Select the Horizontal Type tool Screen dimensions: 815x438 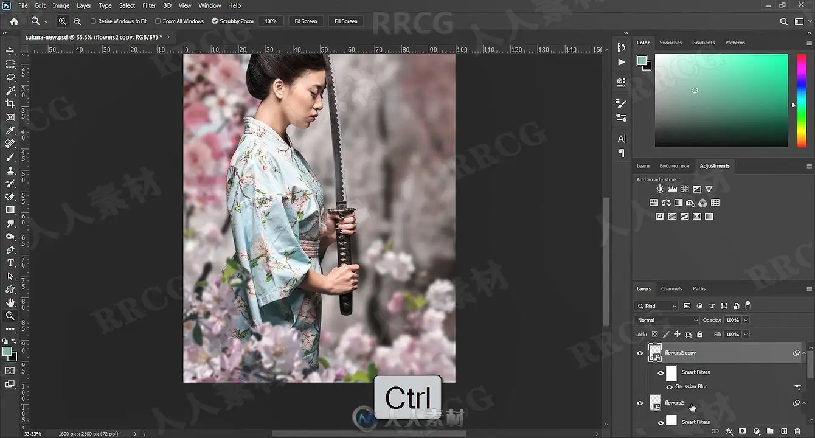[x=10, y=263]
